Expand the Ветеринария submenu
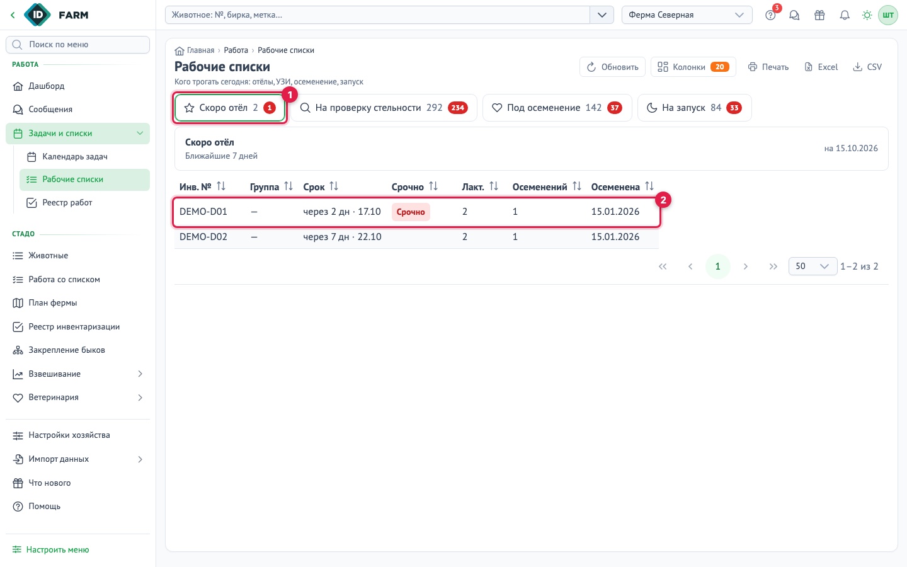Image resolution: width=907 pixels, height=567 pixels. click(x=140, y=398)
